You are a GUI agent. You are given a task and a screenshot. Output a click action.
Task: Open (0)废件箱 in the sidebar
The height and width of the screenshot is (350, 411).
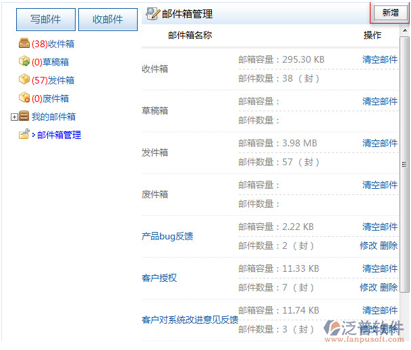pos(50,98)
